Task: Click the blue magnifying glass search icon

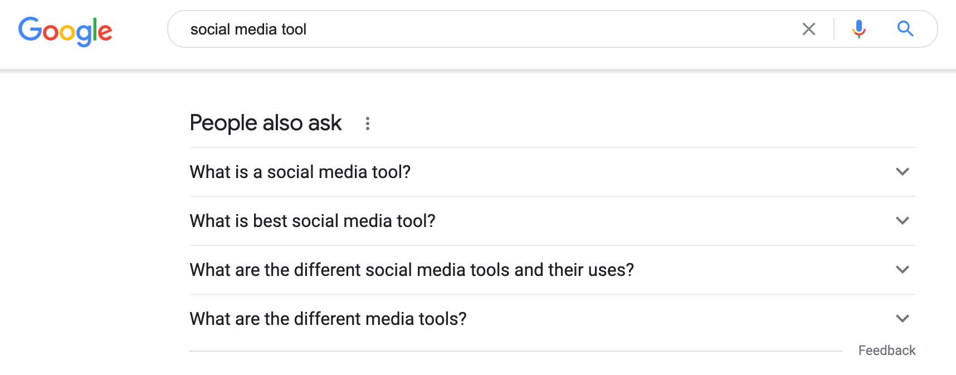Action: click(905, 29)
